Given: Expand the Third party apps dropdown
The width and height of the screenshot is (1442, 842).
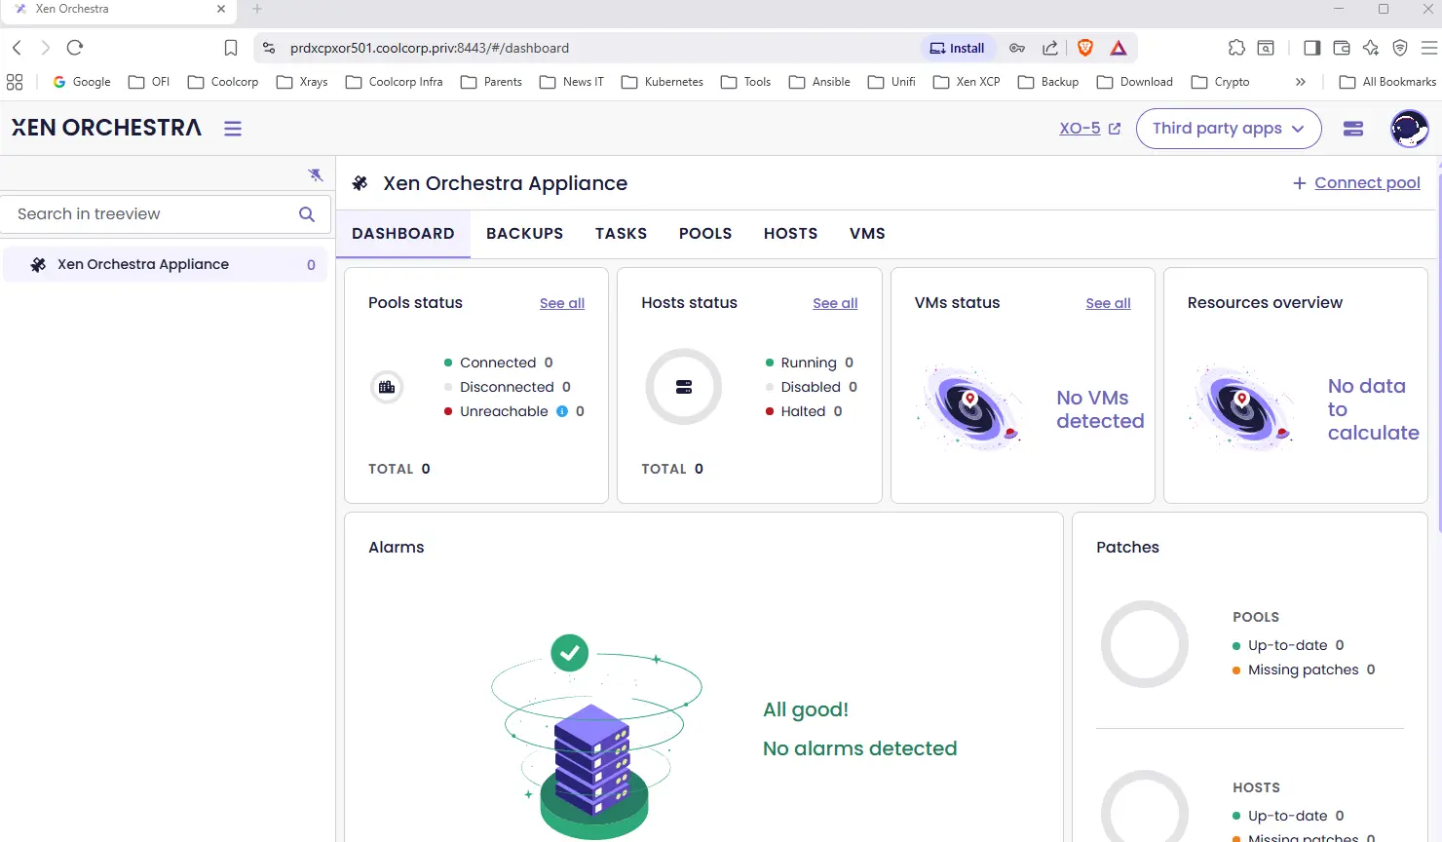Looking at the screenshot, I should coord(1228,129).
